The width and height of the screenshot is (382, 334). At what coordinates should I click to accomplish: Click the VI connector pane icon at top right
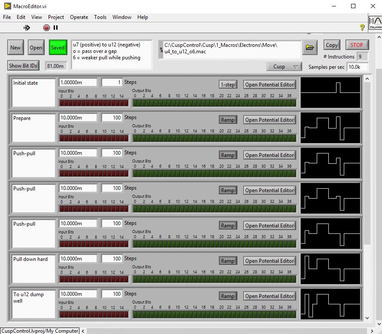tap(375, 23)
